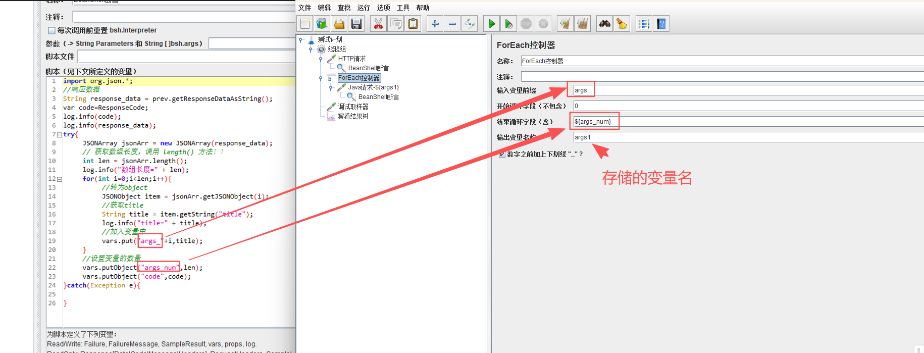Click the Paste clipboard icon
The image size is (924, 353).
coord(413,24)
